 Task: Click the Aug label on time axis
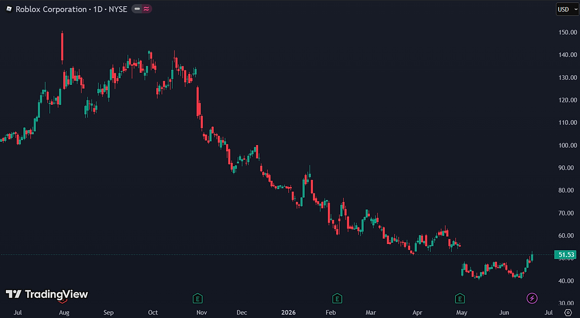(x=64, y=313)
